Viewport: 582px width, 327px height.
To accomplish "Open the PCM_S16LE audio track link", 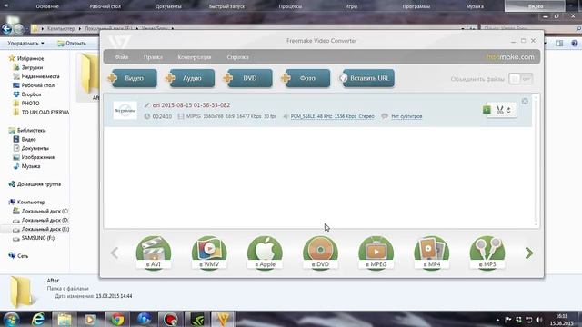I will coord(332,116).
